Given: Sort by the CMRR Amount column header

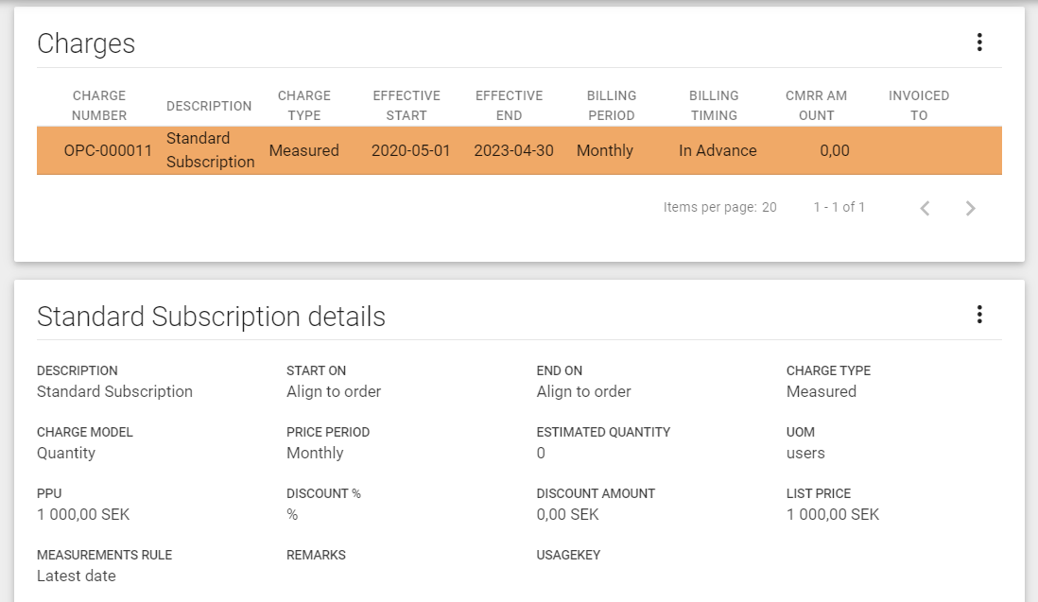Looking at the screenshot, I should tap(816, 105).
